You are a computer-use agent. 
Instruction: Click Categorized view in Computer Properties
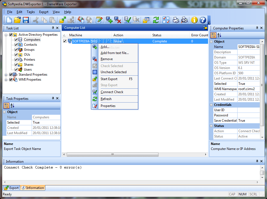click(213, 35)
